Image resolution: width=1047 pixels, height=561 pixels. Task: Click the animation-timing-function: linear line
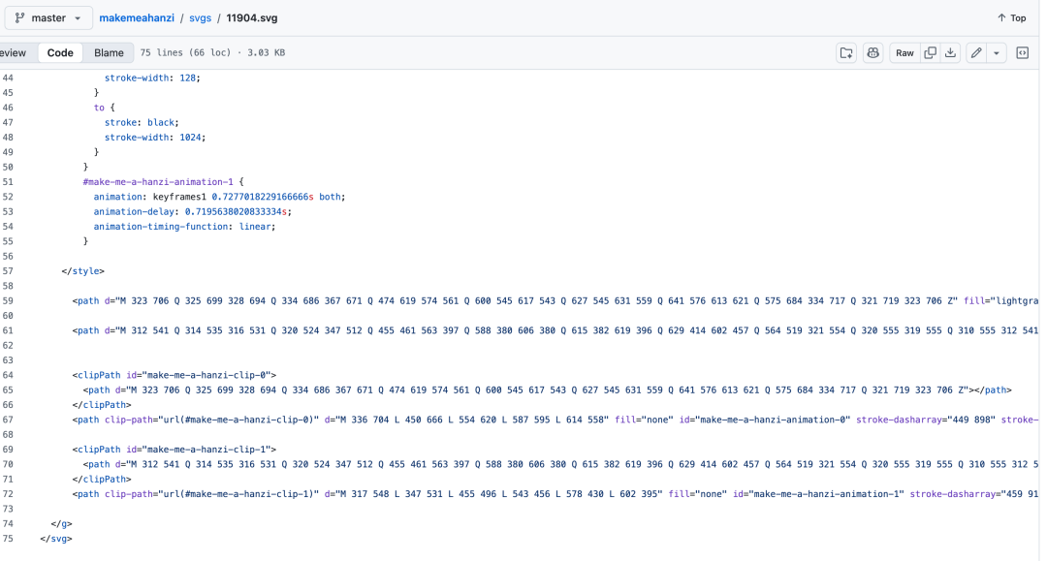click(184, 226)
